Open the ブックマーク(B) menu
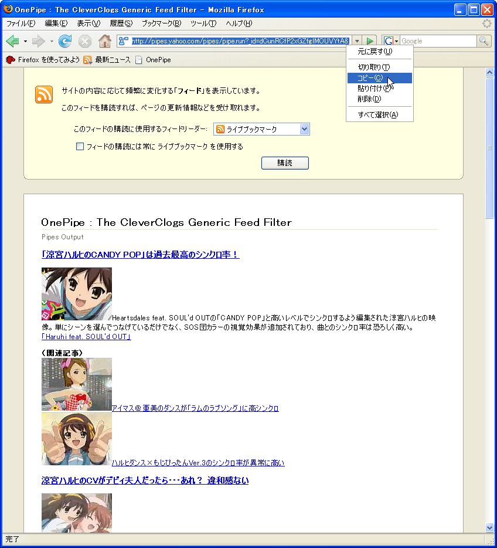The height and width of the screenshot is (548, 497). (x=161, y=23)
